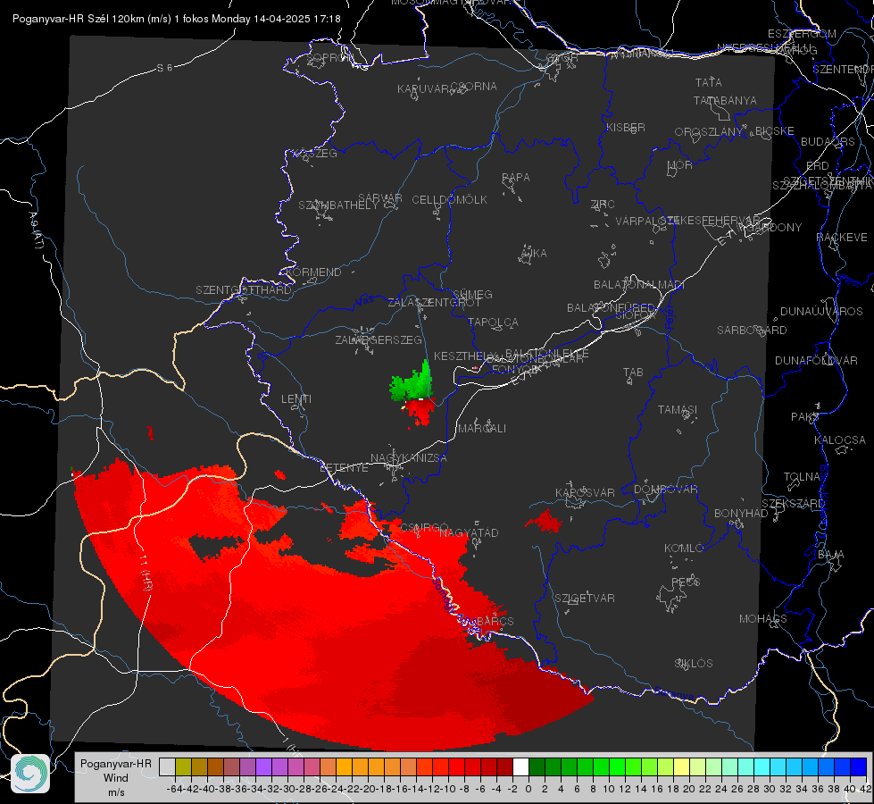Click the BONYHAD city label
874x804 pixels.
tap(741, 514)
